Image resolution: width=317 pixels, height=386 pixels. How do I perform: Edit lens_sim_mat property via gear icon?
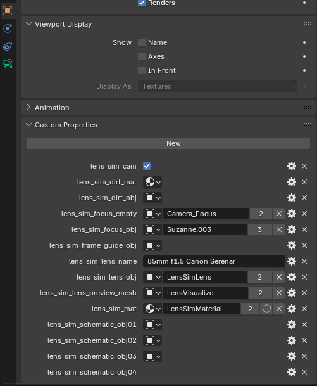[292, 309]
